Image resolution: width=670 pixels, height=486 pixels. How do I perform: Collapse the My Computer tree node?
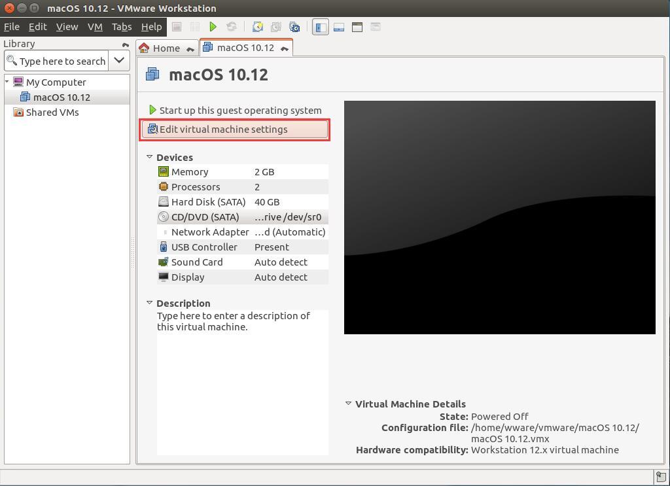click(x=7, y=81)
